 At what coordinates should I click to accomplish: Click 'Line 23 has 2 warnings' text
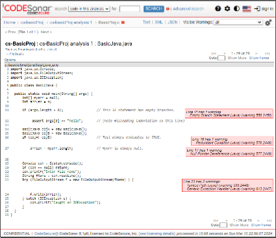(202, 181)
